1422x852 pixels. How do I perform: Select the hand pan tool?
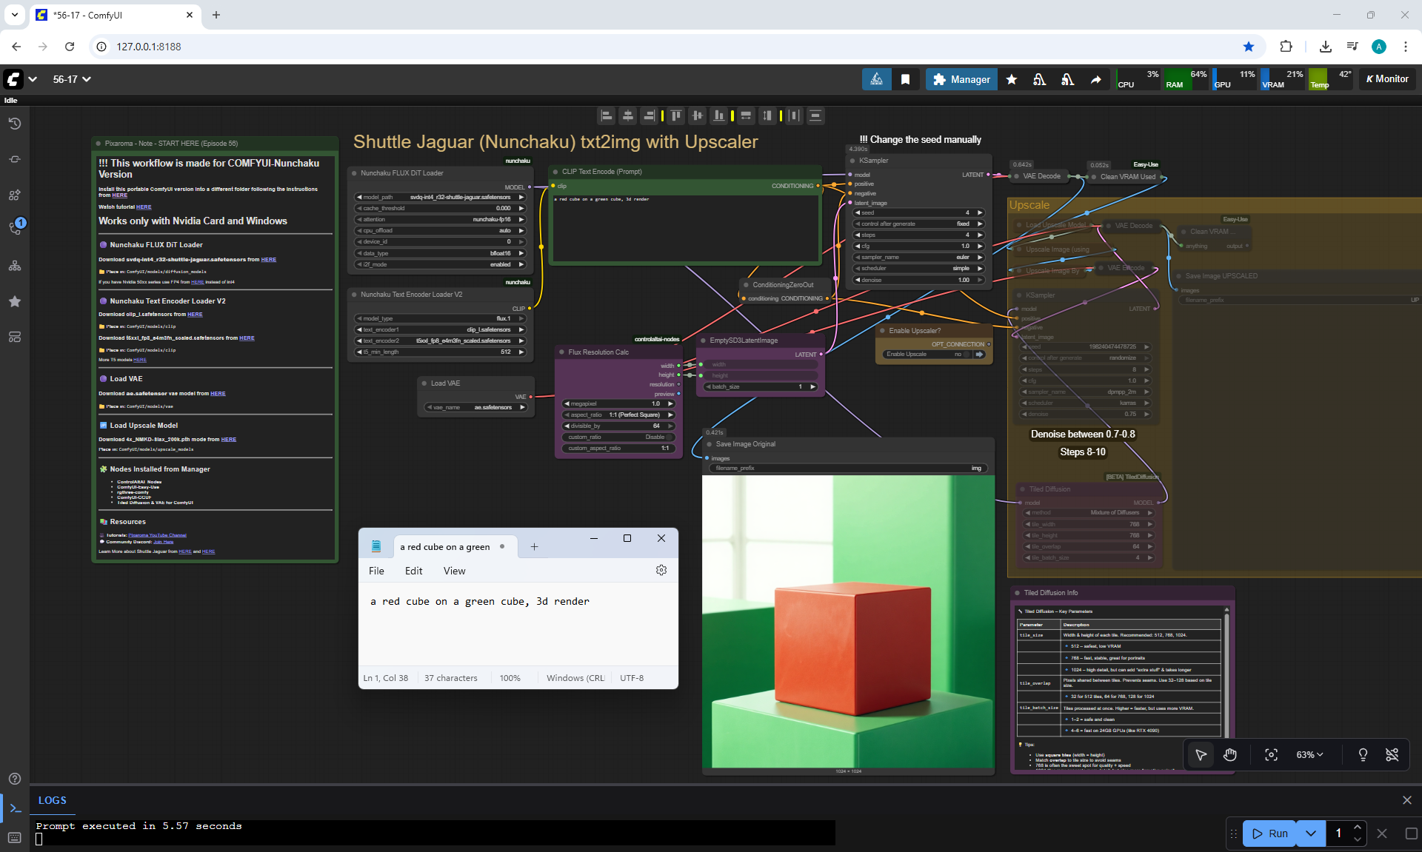point(1230,754)
